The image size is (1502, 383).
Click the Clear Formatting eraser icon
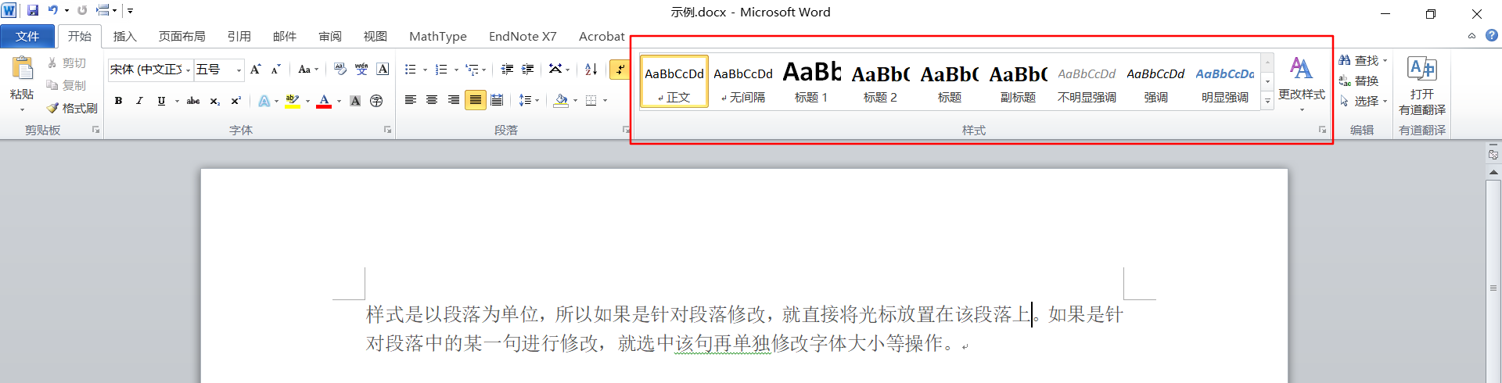(x=340, y=70)
